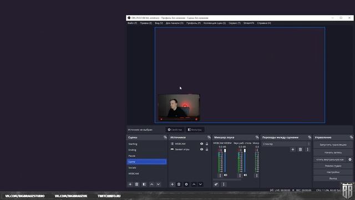Mute the Desktop Audio channel
Image resolution: width=355 pixels, height=200 pixels.
pos(245,175)
